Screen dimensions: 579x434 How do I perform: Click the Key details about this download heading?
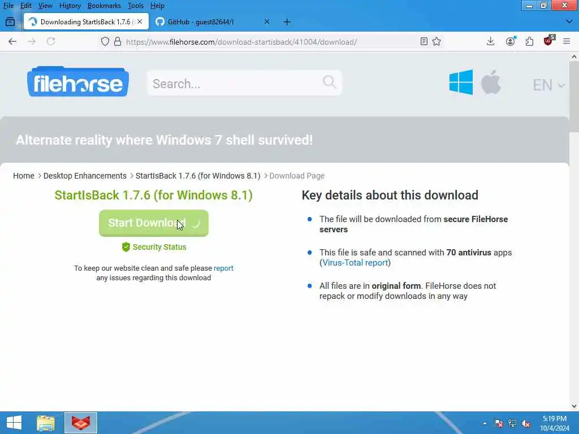click(390, 195)
